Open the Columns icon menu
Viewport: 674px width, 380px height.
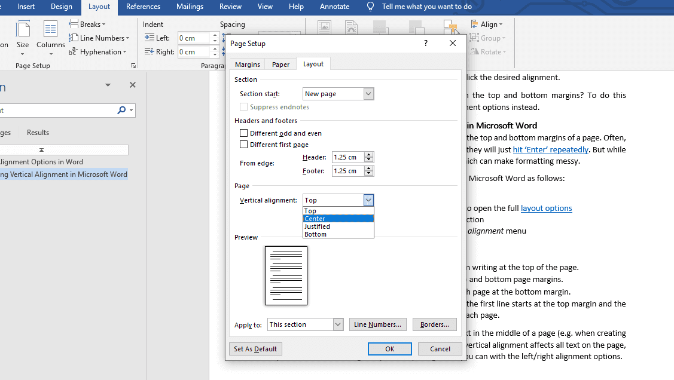[x=50, y=36]
